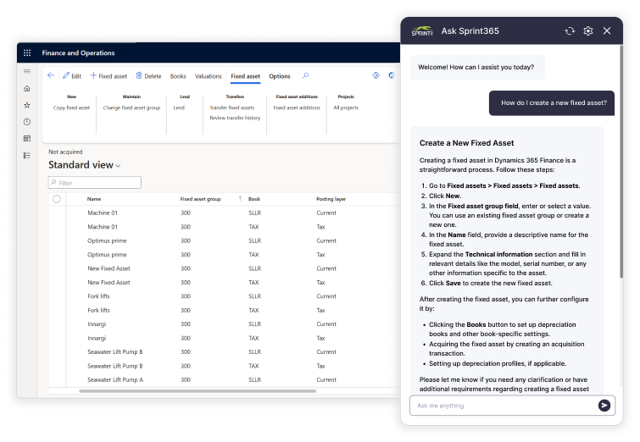Open the Books tab
The height and width of the screenshot is (442, 640).
[178, 76]
